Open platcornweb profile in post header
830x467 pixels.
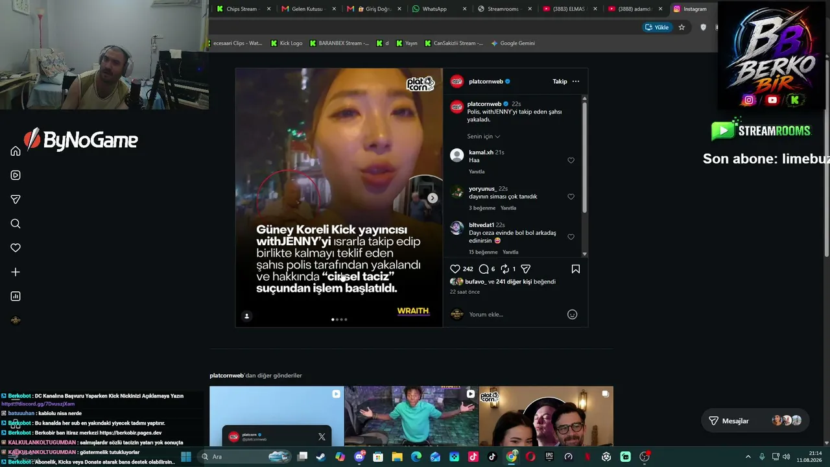486,82
